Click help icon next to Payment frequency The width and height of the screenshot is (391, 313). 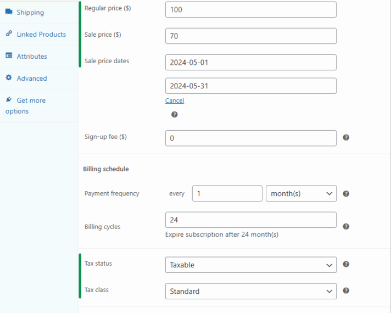(346, 193)
